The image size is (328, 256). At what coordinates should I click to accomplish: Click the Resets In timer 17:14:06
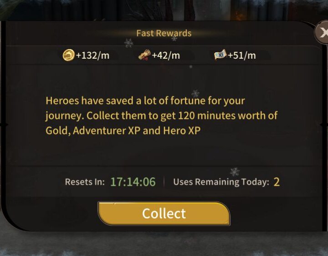(133, 182)
